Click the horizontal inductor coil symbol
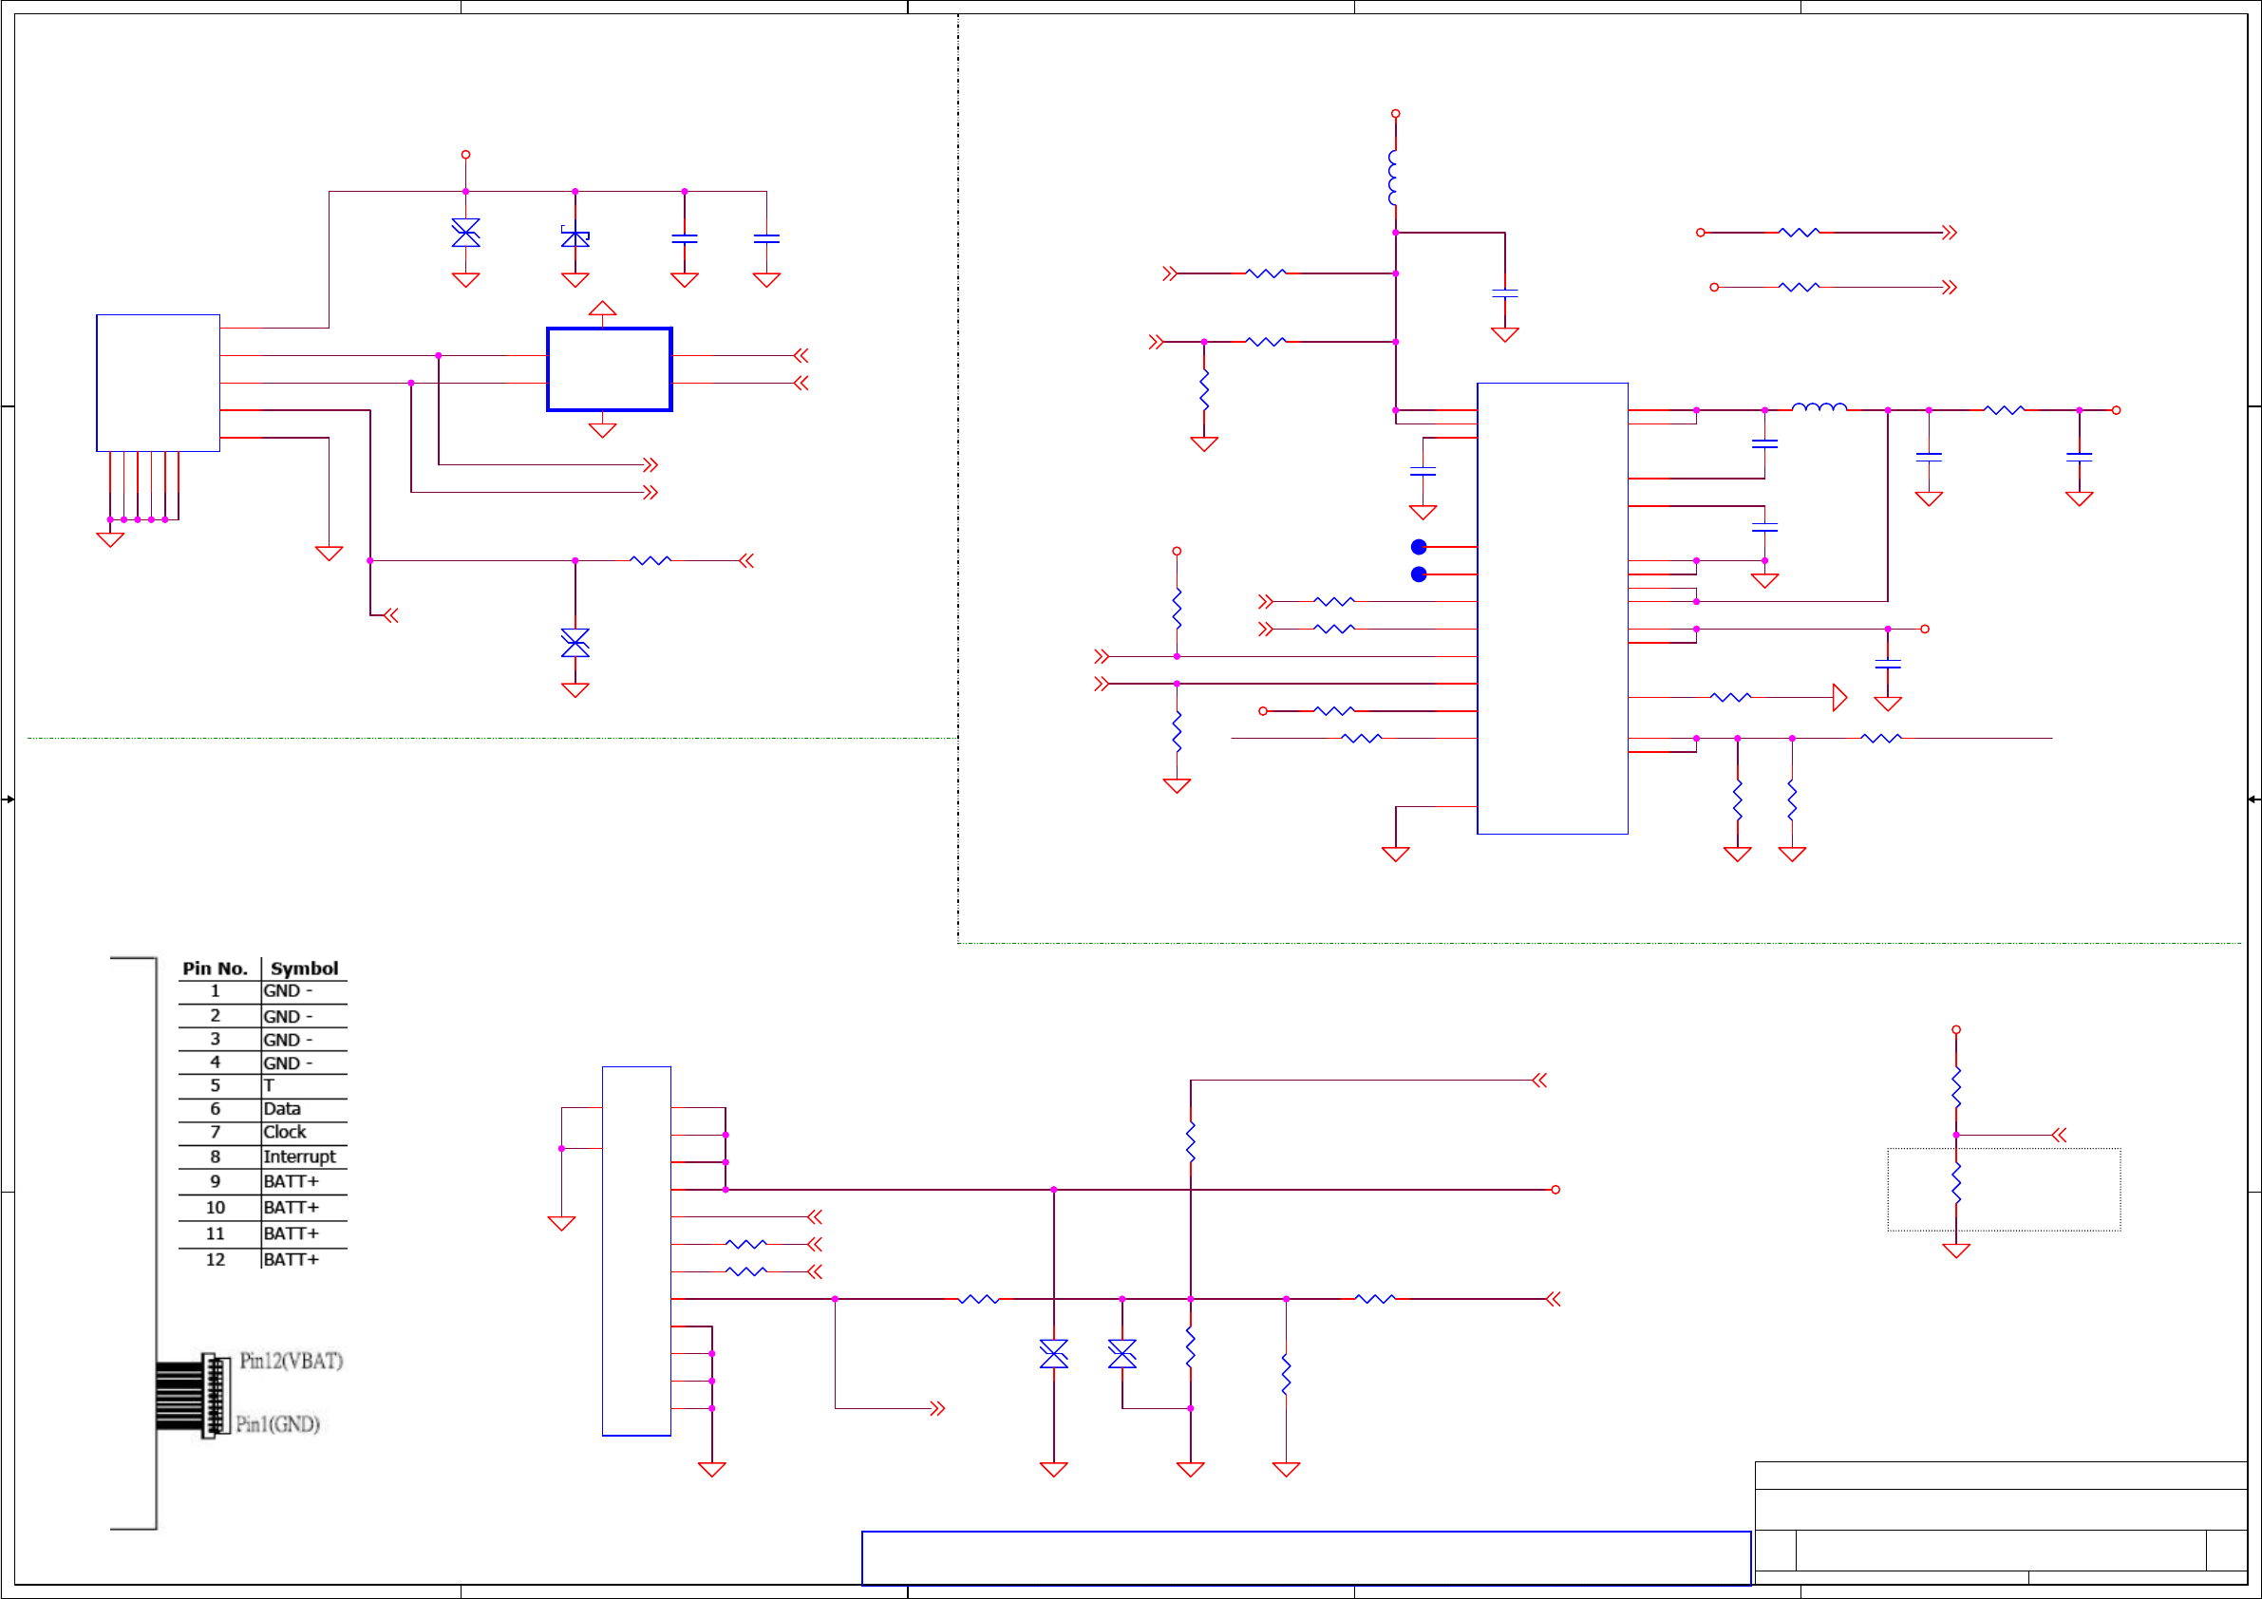The width and height of the screenshot is (2262, 1599). click(1819, 405)
